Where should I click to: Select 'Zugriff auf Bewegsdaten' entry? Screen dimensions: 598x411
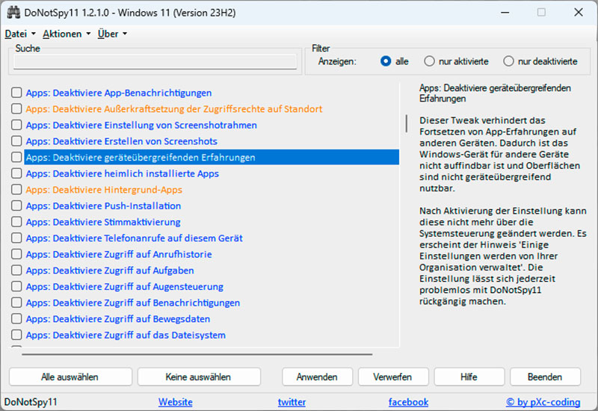[x=118, y=319]
